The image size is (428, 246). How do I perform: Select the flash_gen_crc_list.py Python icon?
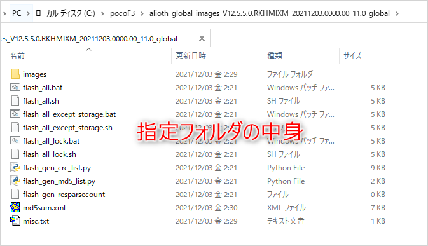coord(15,168)
